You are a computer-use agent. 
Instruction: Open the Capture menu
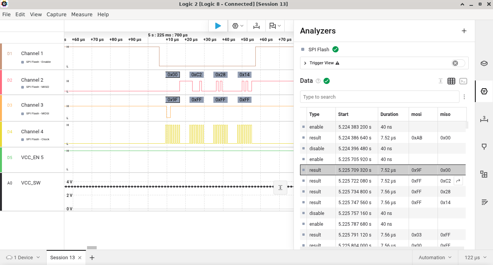pyautogui.click(x=57, y=14)
